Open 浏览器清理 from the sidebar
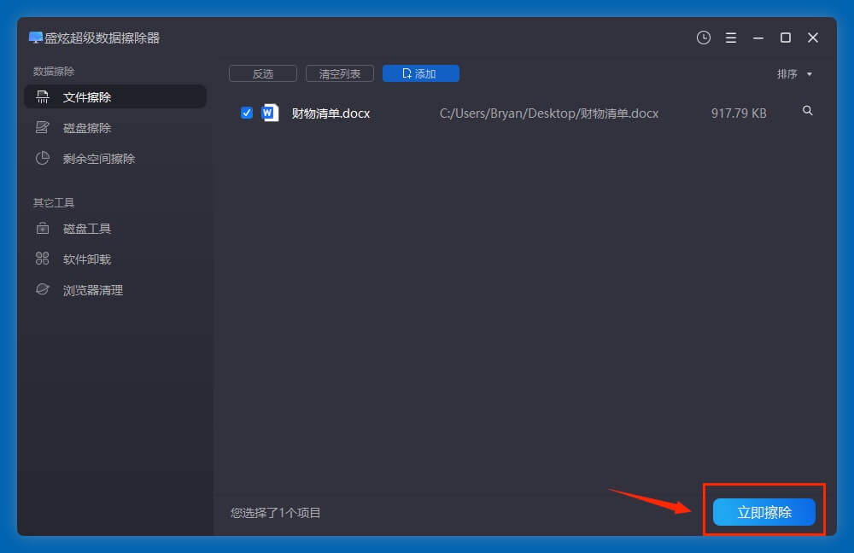The image size is (854, 553). (x=93, y=290)
